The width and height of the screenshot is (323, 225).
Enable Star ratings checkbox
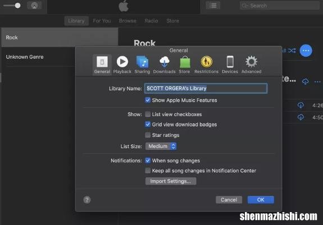click(x=148, y=135)
